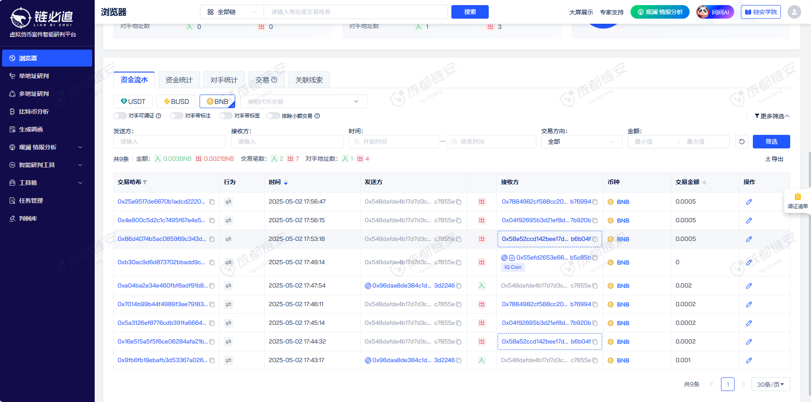This screenshot has height=402, width=811.
Task: Copy receiver address b76994 in 17:56:47 row
Action: click(x=595, y=202)
